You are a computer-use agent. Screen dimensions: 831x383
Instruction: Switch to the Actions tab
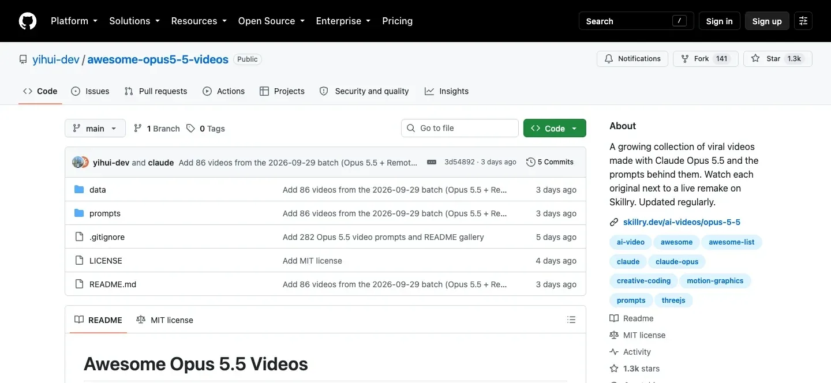[224, 91]
